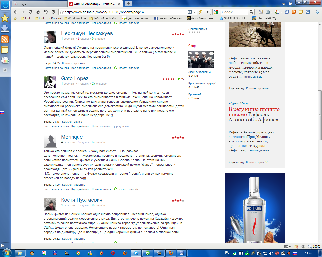Open Люди в черном-3 movie link

pos(199,72)
